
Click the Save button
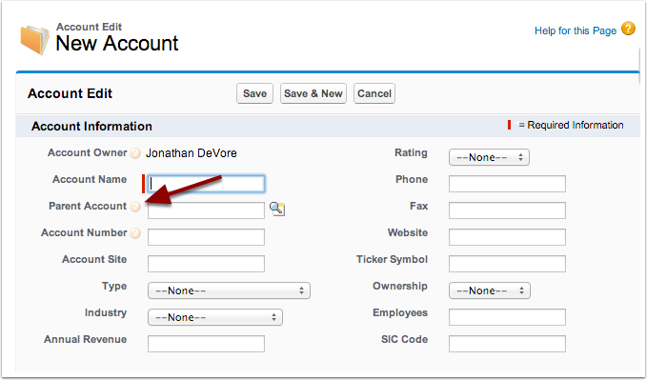(x=254, y=93)
